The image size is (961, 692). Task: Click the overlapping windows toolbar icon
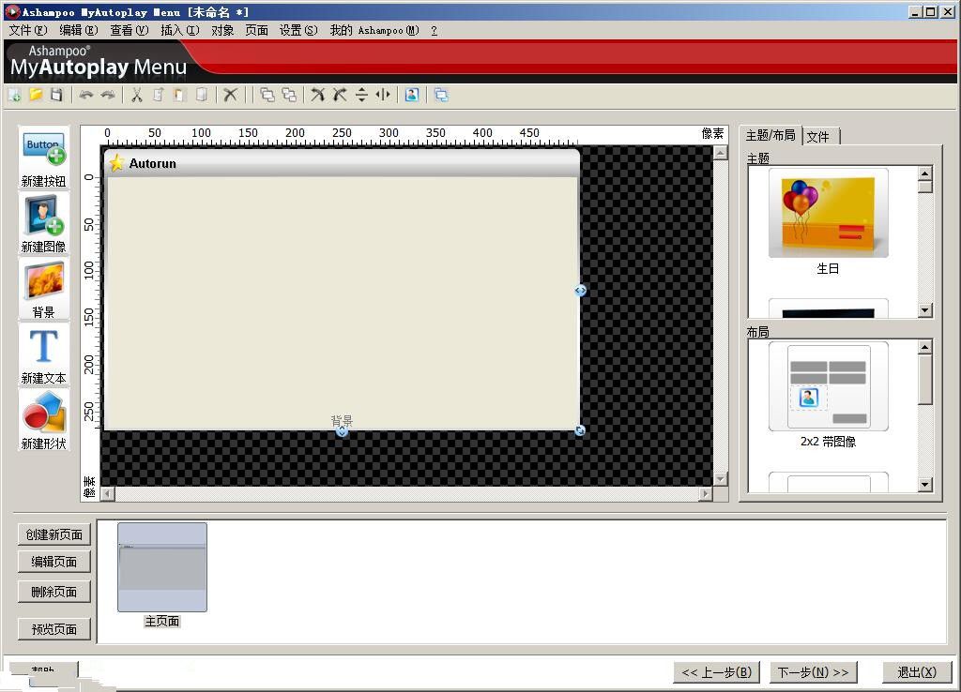(441, 95)
